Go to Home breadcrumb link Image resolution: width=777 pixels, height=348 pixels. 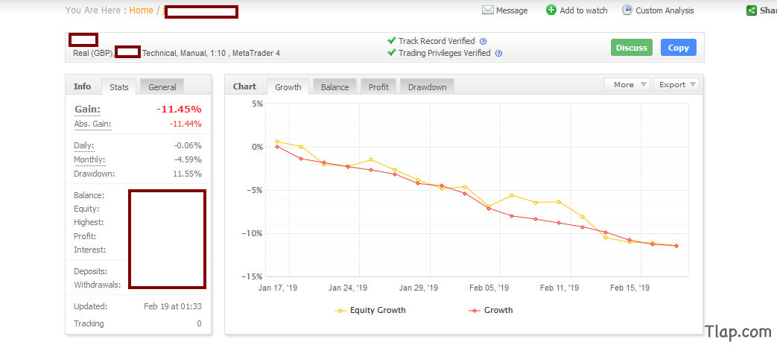coord(142,10)
